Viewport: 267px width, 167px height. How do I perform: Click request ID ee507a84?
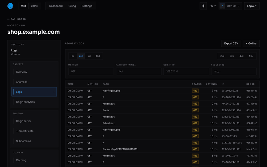coord(252,130)
